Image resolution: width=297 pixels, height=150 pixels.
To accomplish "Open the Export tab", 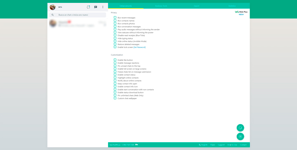I will coord(197,6).
